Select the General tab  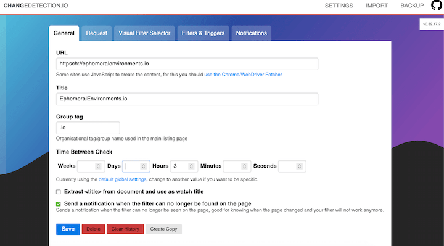point(64,33)
